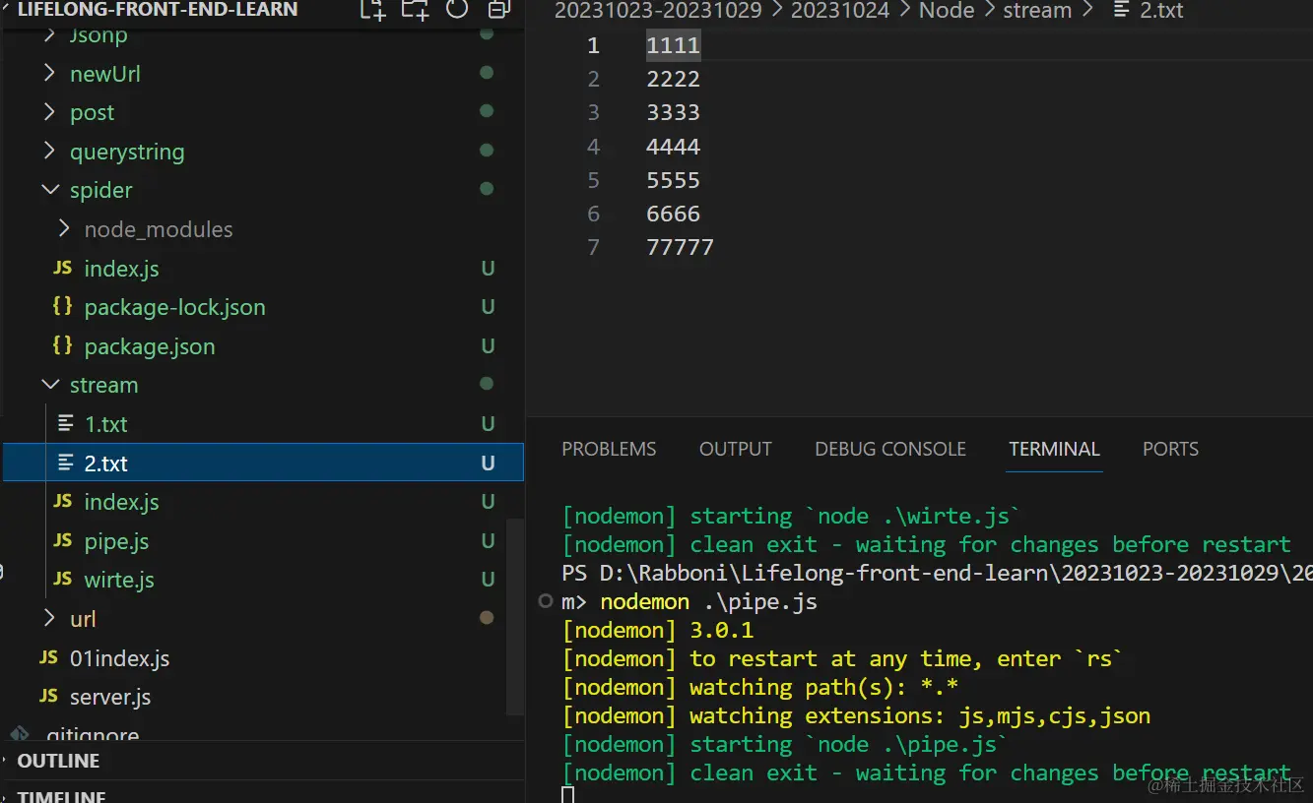
Task: Click line number 1 in the editor
Action: pos(593,45)
